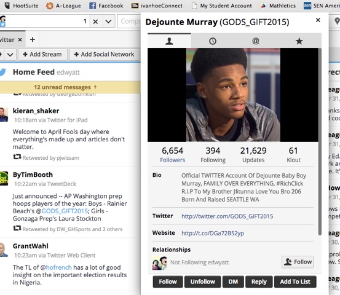340x295 pixels.
Task: Click the Twitter bird icon beside Home Feed
Action: pos(3,72)
